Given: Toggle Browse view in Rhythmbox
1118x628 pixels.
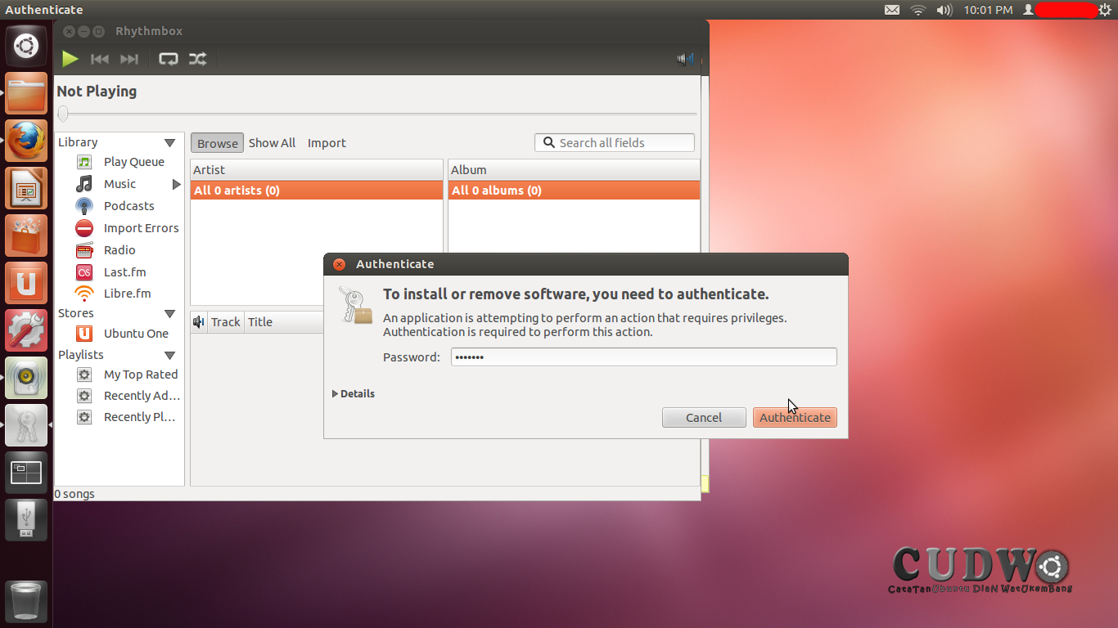Looking at the screenshot, I should coord(218,143).
